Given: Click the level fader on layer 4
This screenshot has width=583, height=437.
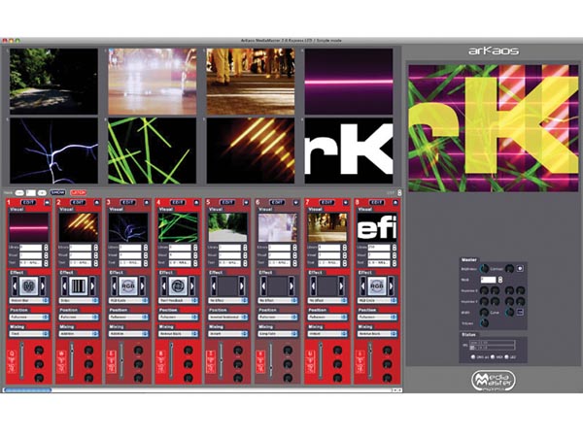Looking at the screenshot, I should click(x=171, y=360).
